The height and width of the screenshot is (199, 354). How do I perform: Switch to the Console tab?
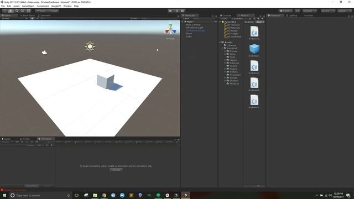[226, 15]
